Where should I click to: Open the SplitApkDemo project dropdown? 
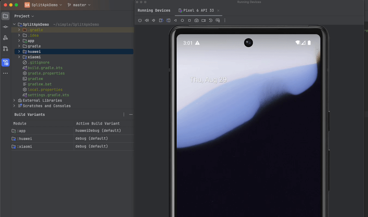click(47, 5)
